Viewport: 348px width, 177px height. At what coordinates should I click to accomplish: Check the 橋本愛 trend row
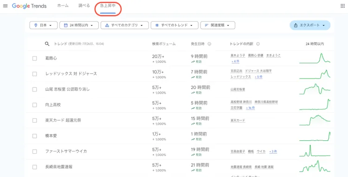35,136
